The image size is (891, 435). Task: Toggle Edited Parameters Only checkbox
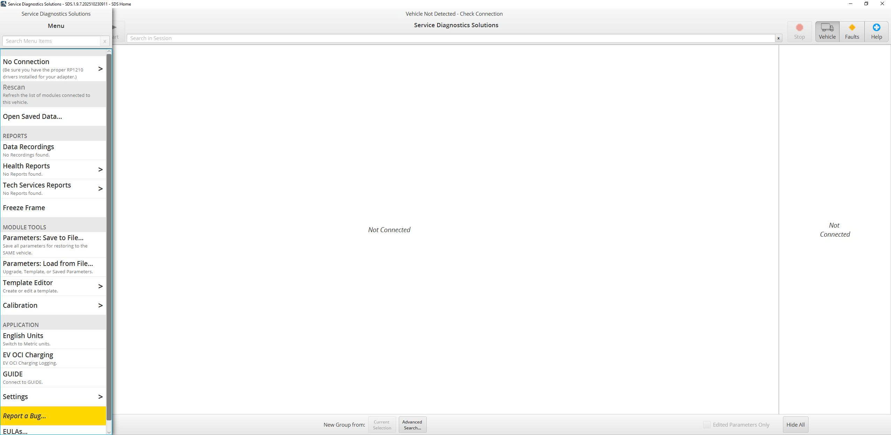pyautogui.click(x=706, y=425)
